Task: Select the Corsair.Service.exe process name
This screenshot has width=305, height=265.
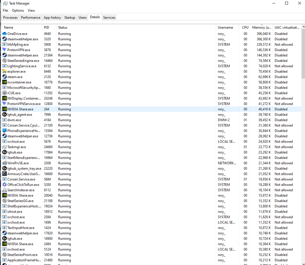Action: [22, 179]
